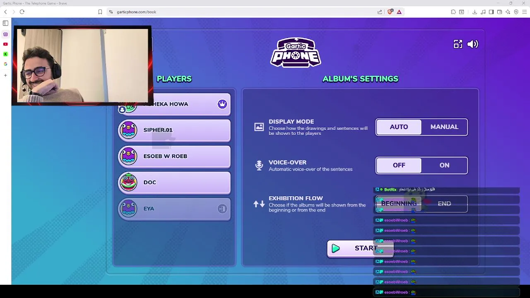Click the VOICE-OVER label
Image resolution: width=530 pixels, height=298 pixels.
click(x=287, y=163)
